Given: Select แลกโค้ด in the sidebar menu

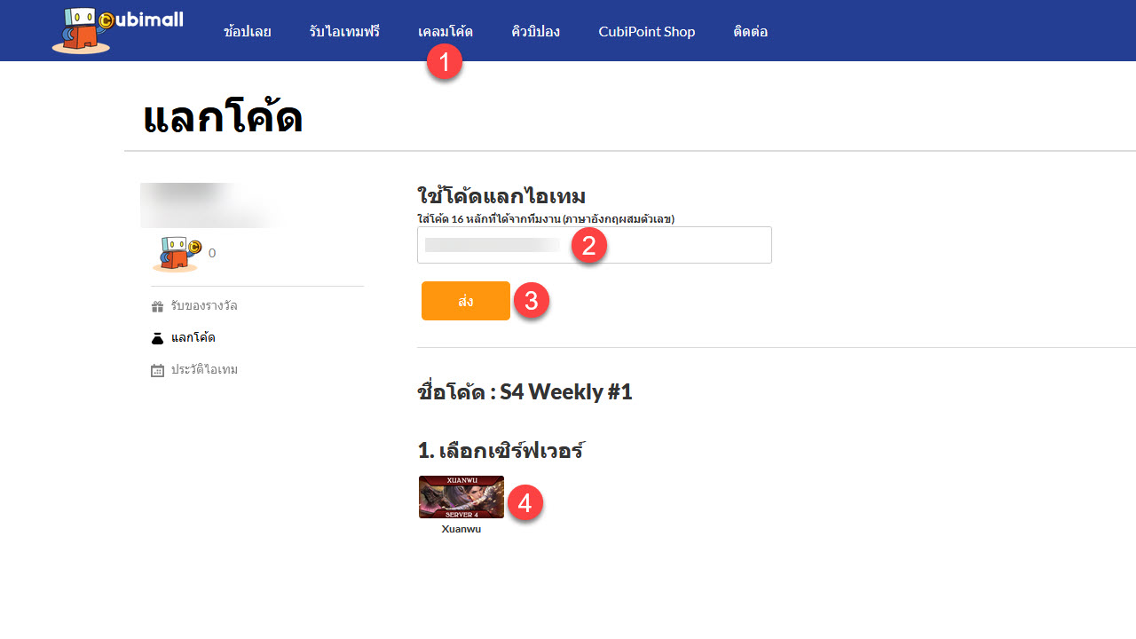Looking at the screenshot, I should pyautogui.click(x=193, y=338).
